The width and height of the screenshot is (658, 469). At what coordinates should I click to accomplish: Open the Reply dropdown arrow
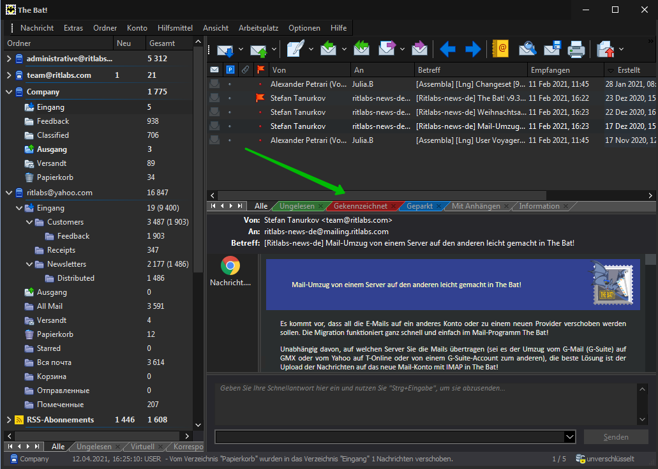click(344, 49)
